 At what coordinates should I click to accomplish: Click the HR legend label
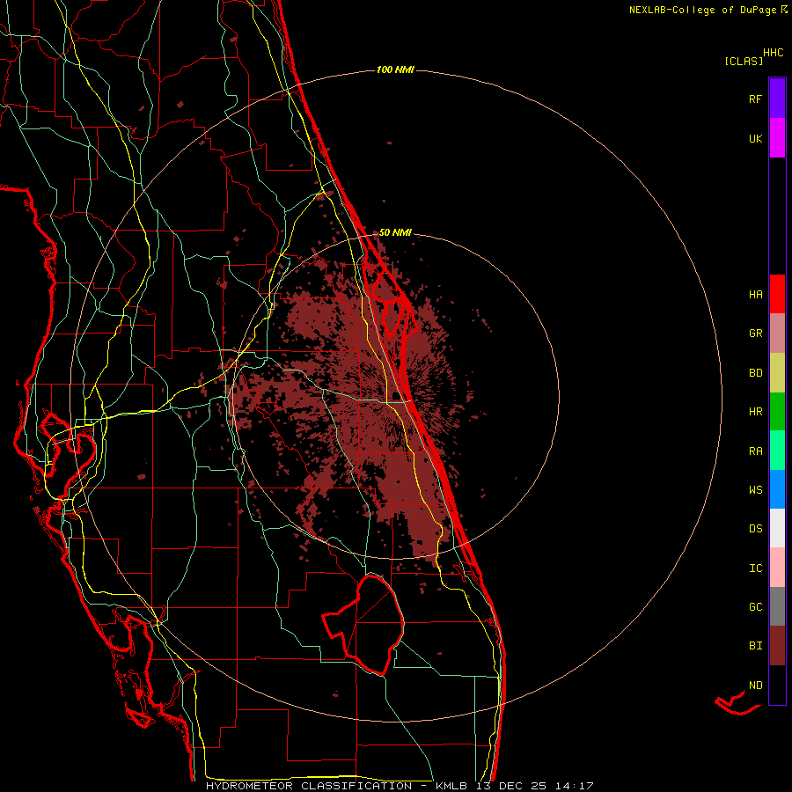point(755,412)
